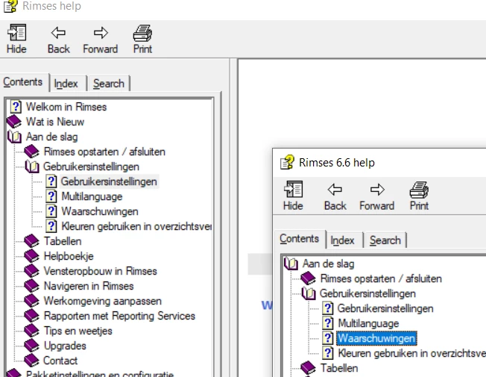Select Pakketinstellingen en configuratie entry
The width and height of the screenshot is (486, 377).
[x=100, y=373]
